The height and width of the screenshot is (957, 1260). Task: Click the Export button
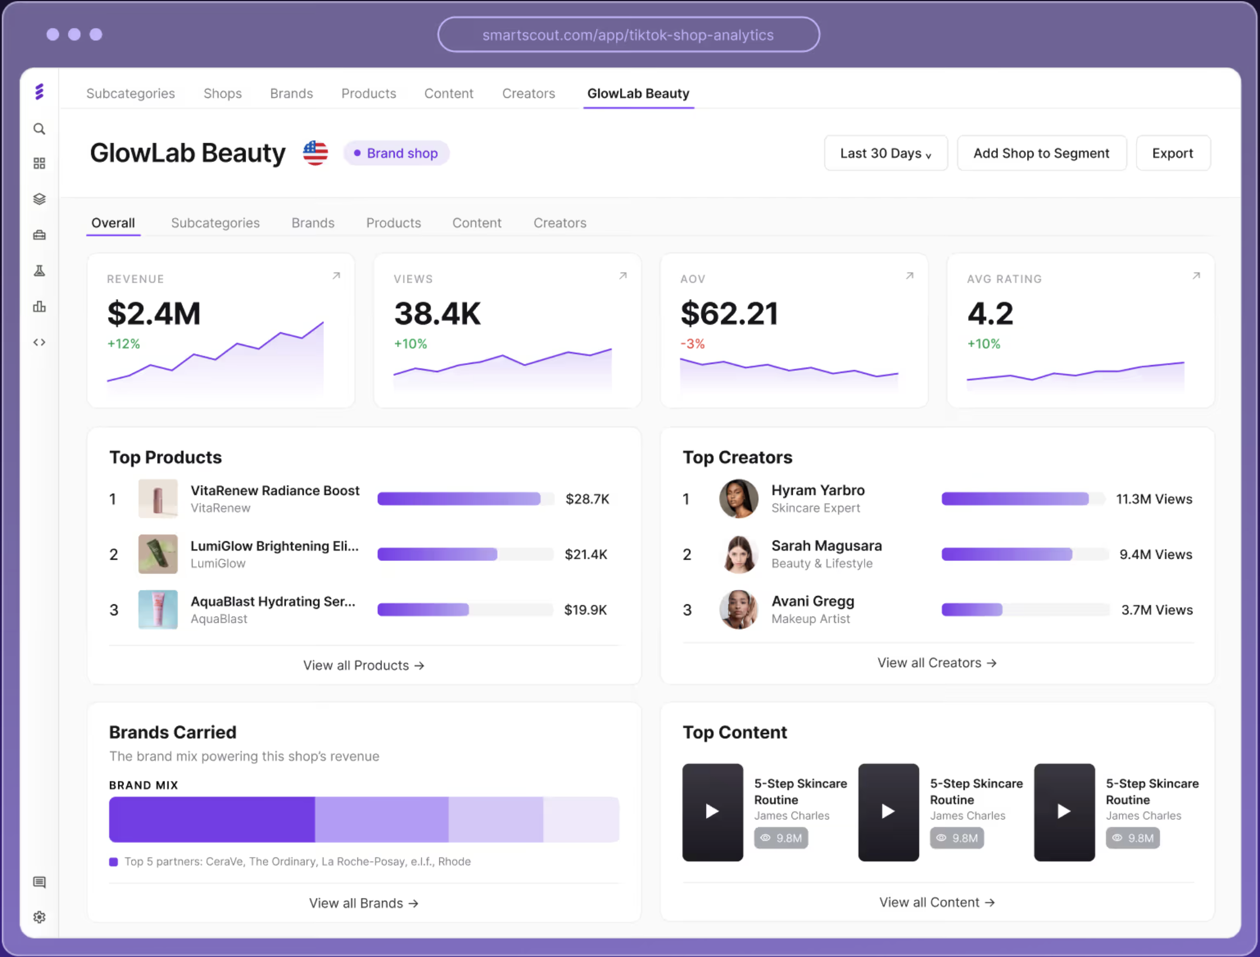click(x=1173, y=153)
